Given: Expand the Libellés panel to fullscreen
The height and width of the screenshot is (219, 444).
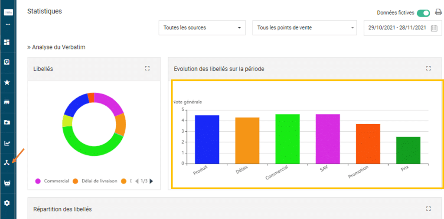Looking at the screenshot, I should pyautogui.click(x=147, y=68).
